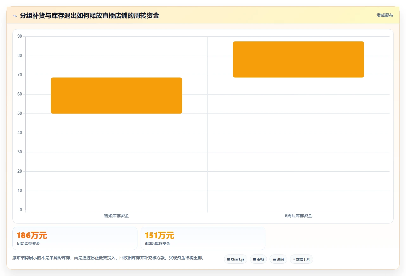Click the description text starting 瀑布结构展示的
Image resolution: width=406 pixels, height=276 pixels.
pos(108,258)
